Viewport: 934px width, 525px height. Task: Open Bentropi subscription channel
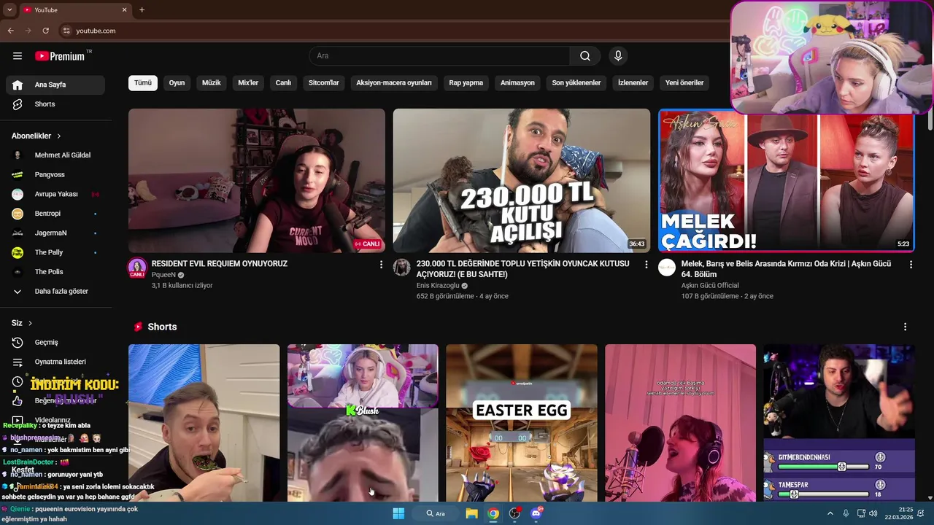(x=57, y=214)
